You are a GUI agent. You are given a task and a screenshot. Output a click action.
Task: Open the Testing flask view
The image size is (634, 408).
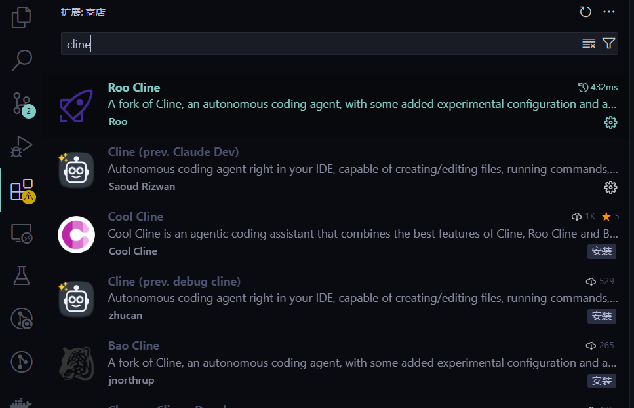point(22,276)
